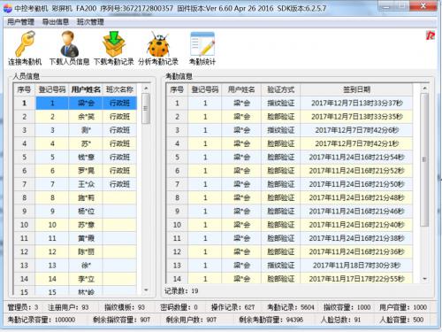Image resolution: width=442 pixels, height=332 pixels.
Task: Click personnel list scrollbar up arrow
Action: coord(146,89)
